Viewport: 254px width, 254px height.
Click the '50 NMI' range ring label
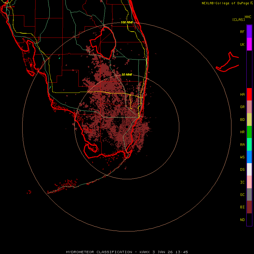point(127,75)
